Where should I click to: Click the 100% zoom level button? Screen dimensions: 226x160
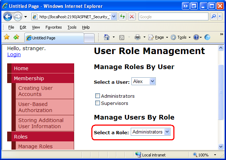tap(201, 155)
